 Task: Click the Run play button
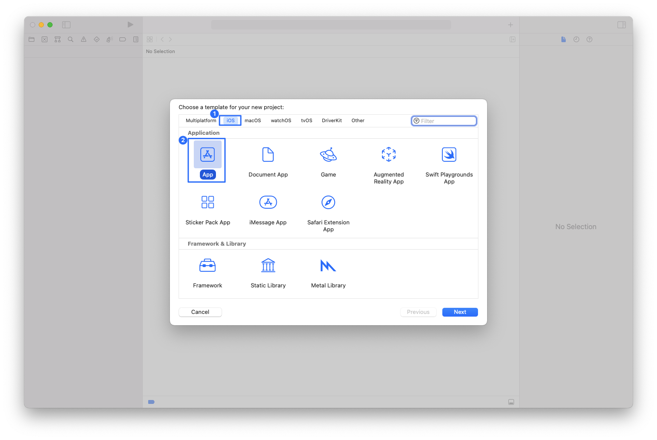(x=130, y=24)
